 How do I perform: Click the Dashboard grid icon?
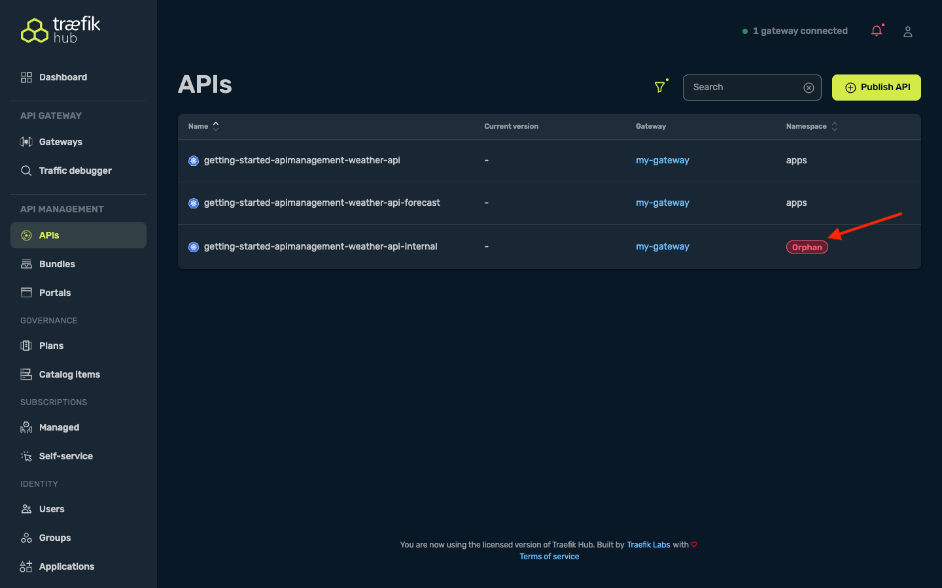click(x=26, y=77)
